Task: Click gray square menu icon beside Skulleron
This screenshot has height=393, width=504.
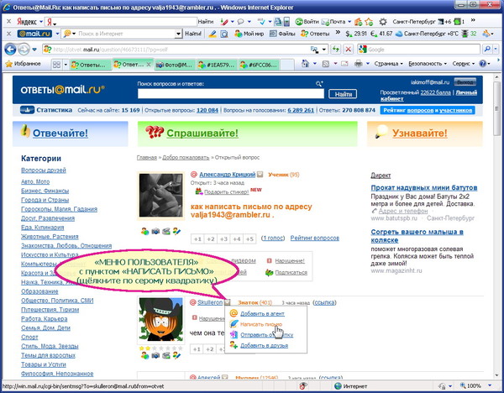Action: (x=228, y=302)
